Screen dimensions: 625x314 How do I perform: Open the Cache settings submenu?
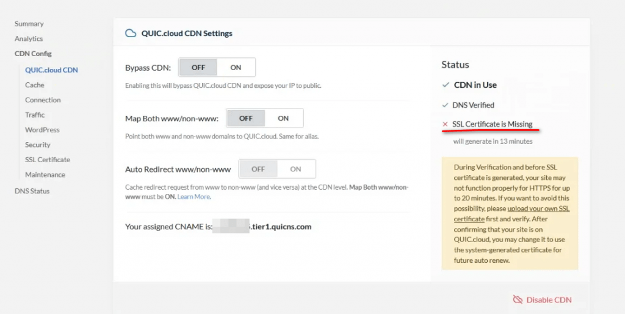point(35,85)
